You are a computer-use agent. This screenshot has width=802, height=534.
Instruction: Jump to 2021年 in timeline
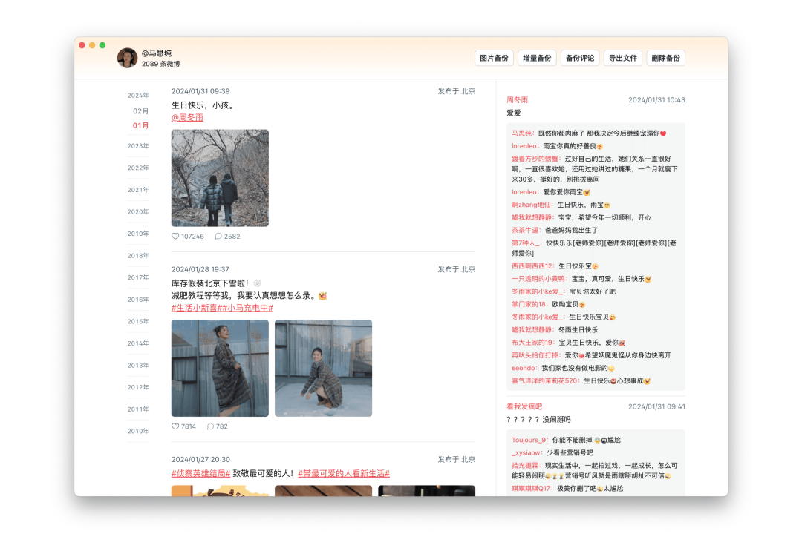point(138,190)
